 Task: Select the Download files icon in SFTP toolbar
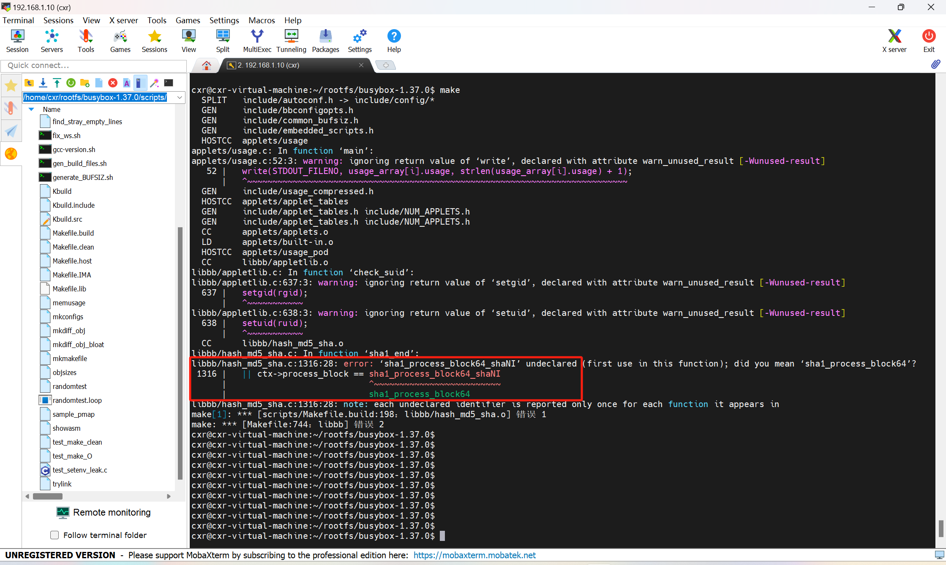pyautogui.click(x=43, y=83)
